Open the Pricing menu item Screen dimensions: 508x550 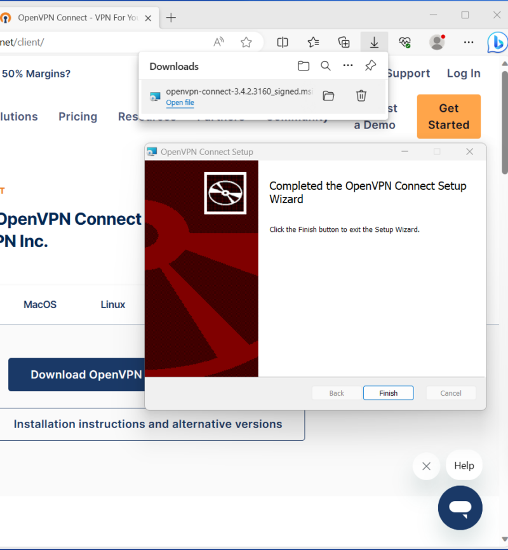coord(77,117)
